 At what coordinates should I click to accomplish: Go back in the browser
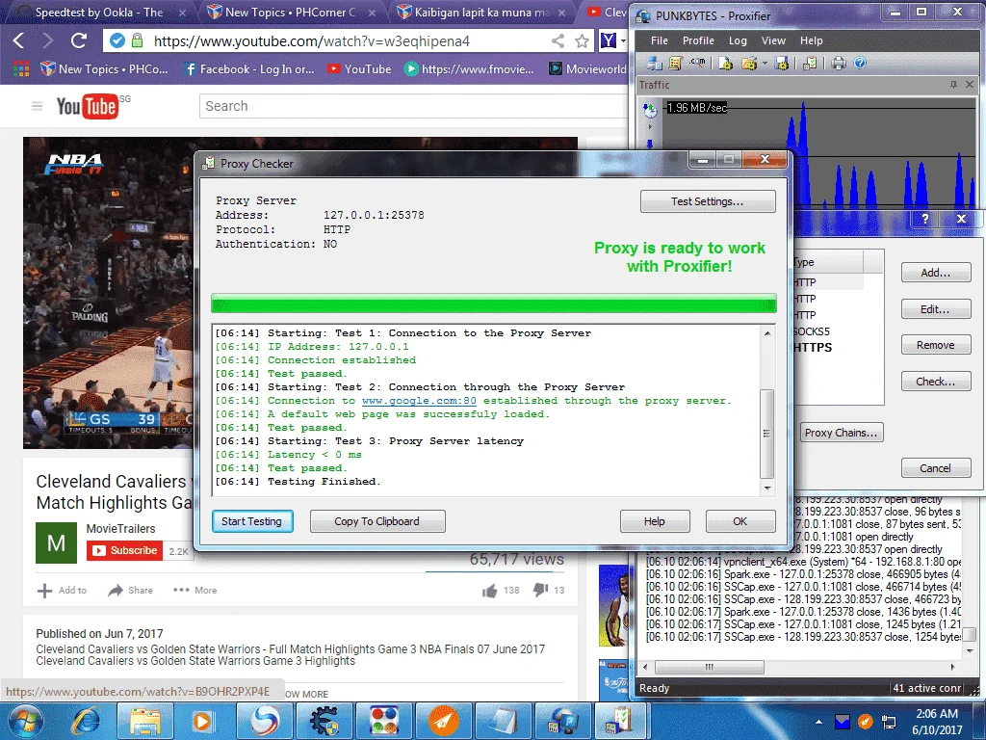click(19, 40)
